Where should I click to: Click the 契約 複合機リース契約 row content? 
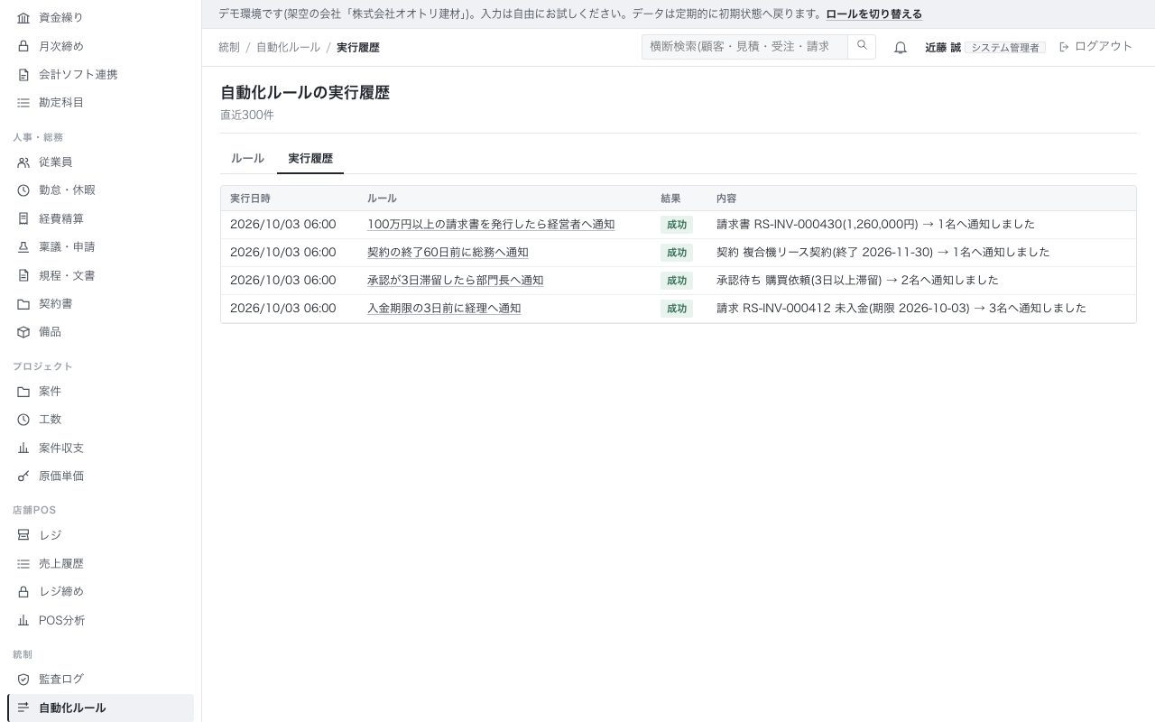[x=882, y=252]
